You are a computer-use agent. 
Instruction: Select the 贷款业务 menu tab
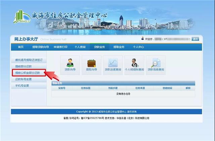pos(99,47)
